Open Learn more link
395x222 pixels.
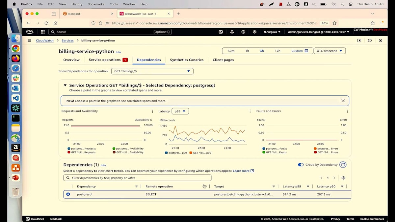click(243, 171)
